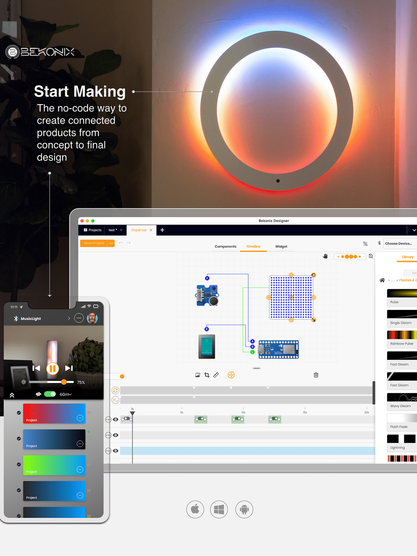The image size is (417, 556).
Task: Open third timeline track options ellipsis
Action: click(108, 451)
